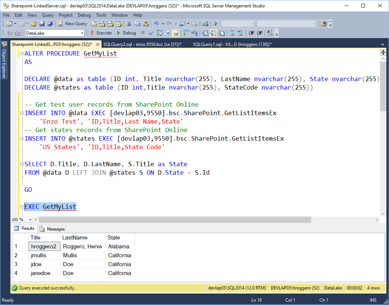Click the editor split window handle
Viewport: 389px width, 305px height.
tap(383, 53)
